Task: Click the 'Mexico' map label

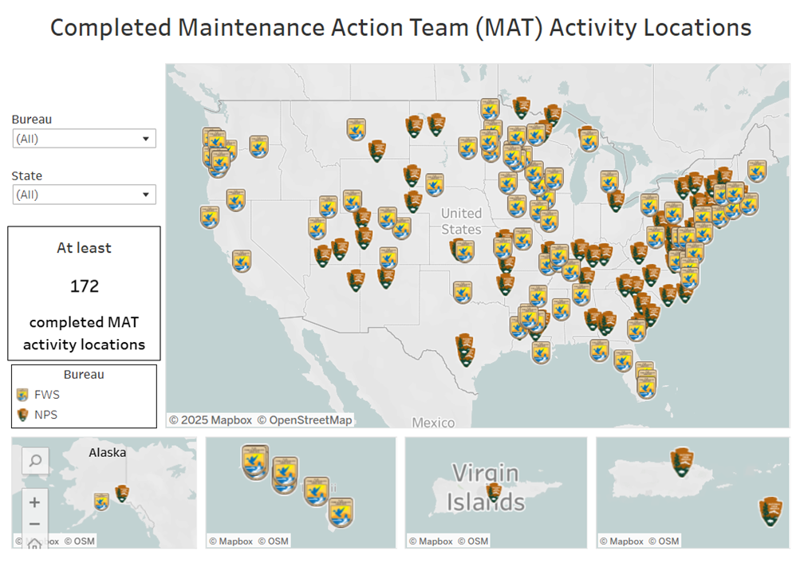Action: (433, 423)
